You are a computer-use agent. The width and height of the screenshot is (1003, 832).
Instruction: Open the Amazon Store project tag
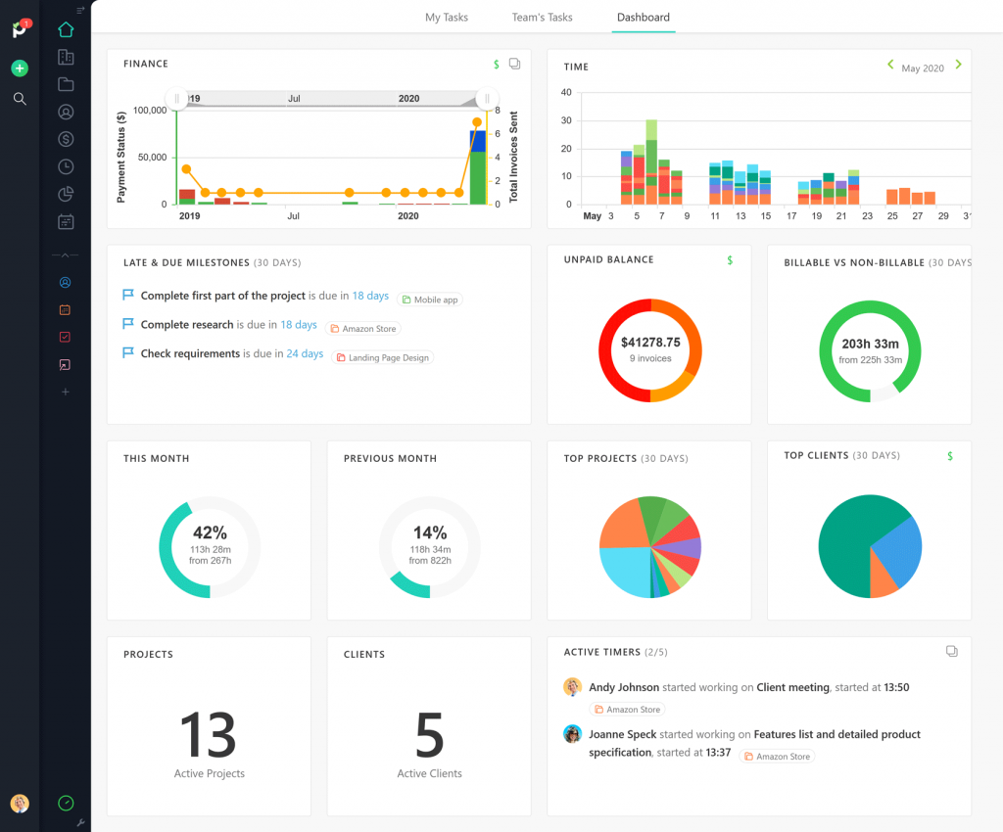click(362, 328)
